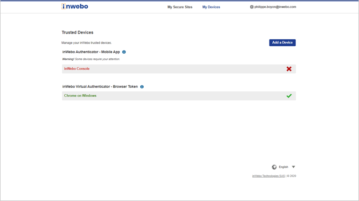Click red X on inWebo Console row
359x201 pixels.
click(289, 69)
